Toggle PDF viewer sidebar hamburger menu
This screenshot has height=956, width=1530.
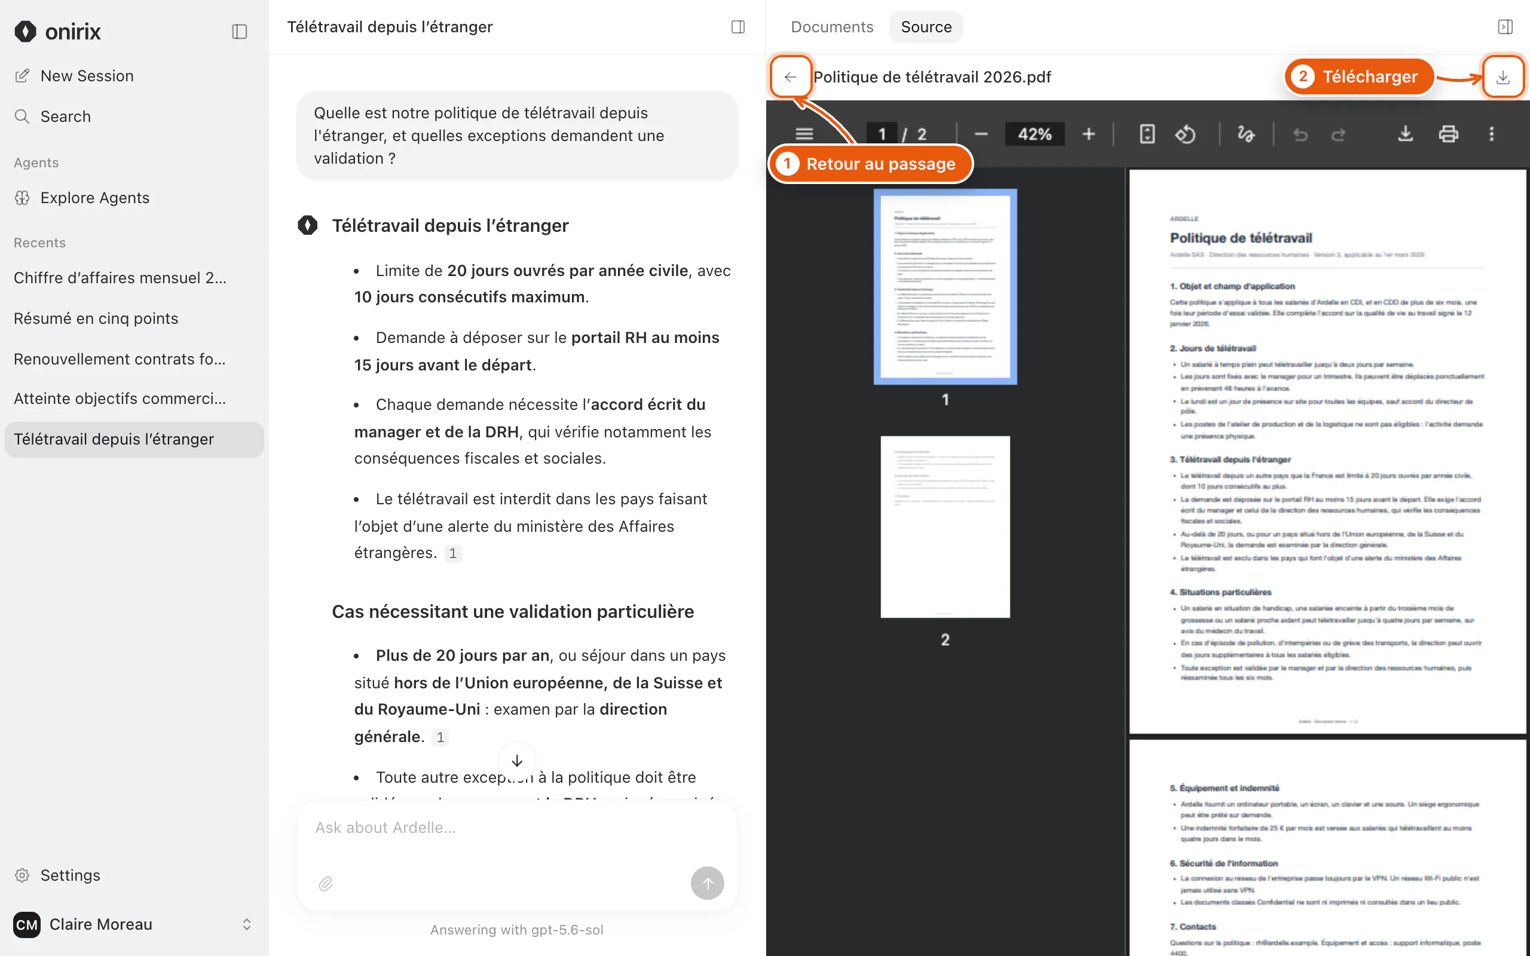804,134
